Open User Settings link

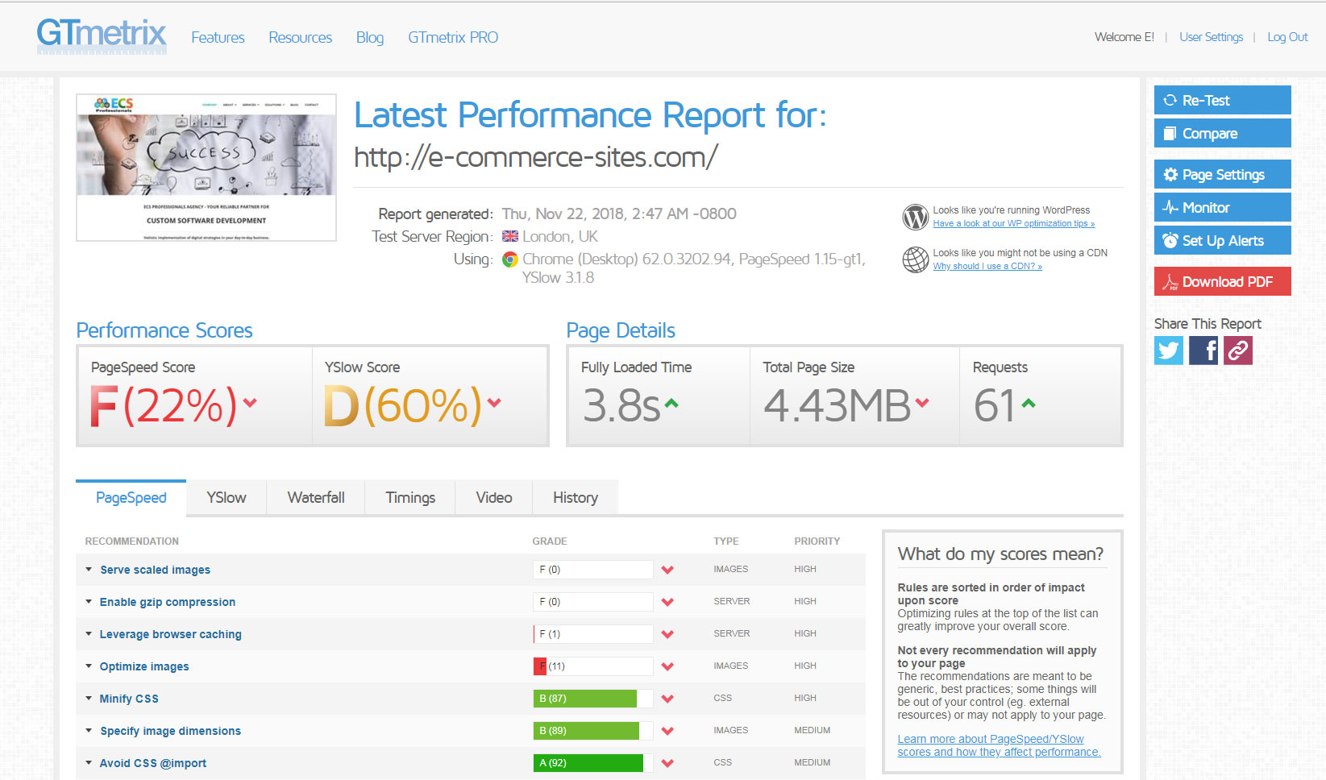point(1211,37)
